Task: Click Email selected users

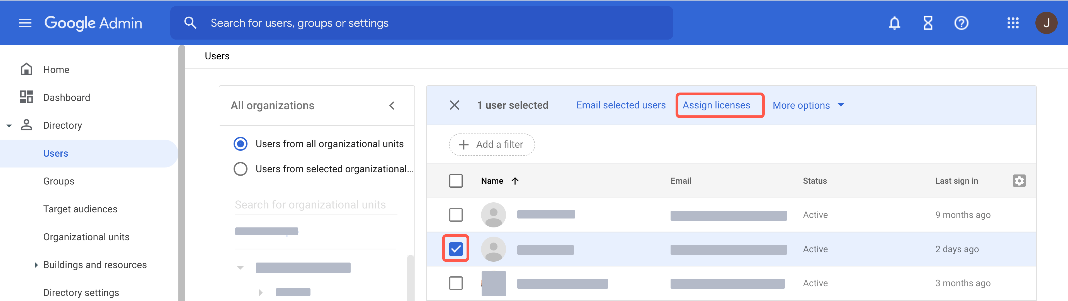Action: pyautogui.click(x=621, y=105)
